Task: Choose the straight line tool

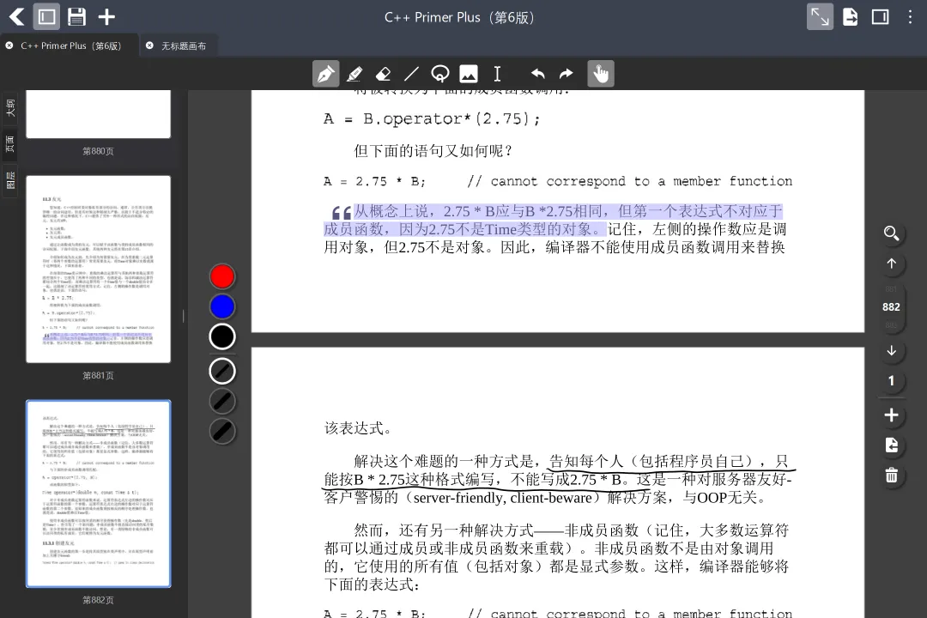Action: click(411, 74)
